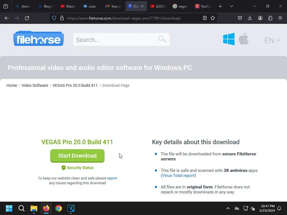Open a new browser tab
Image resolution: width=287 pixels, height=215 pixels.
click(220, 6)
